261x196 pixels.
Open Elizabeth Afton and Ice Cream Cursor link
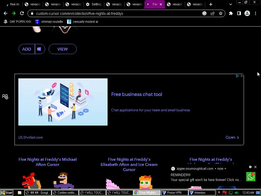click(129, 164)
